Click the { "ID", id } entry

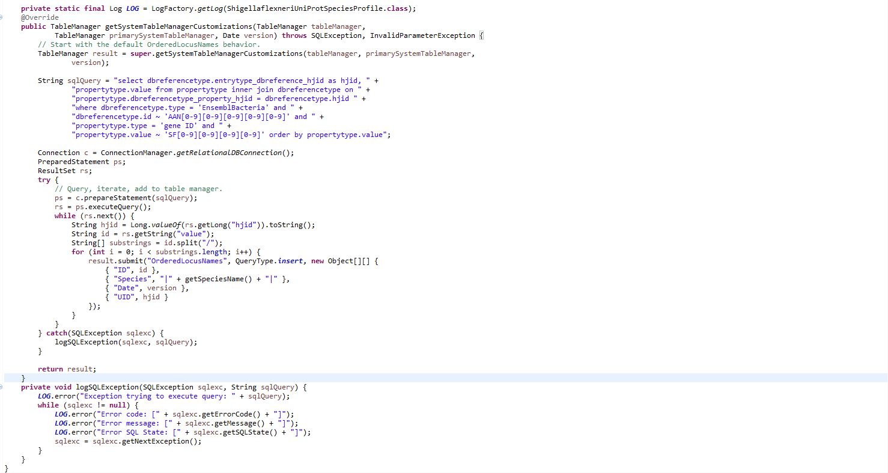132,270
